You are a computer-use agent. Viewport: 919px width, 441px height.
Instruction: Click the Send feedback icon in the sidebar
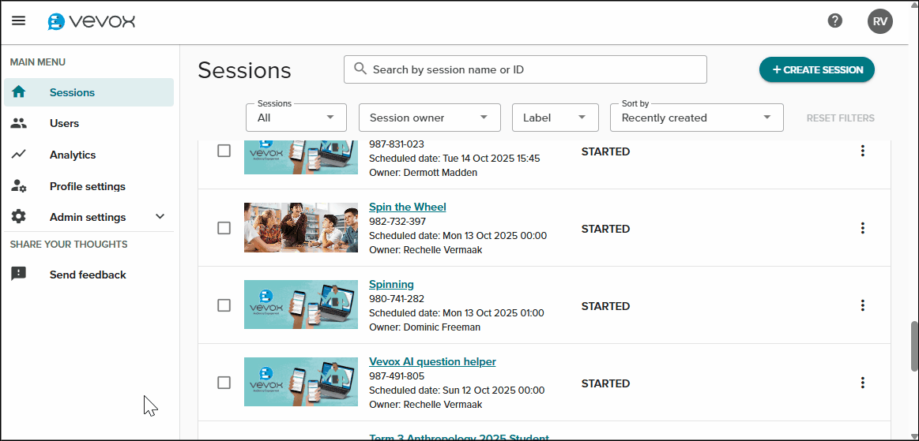click(x=19, y=275)
